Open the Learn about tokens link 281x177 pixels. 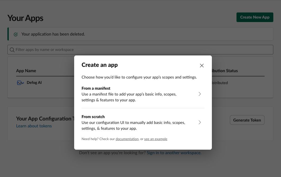click(34, 126)
